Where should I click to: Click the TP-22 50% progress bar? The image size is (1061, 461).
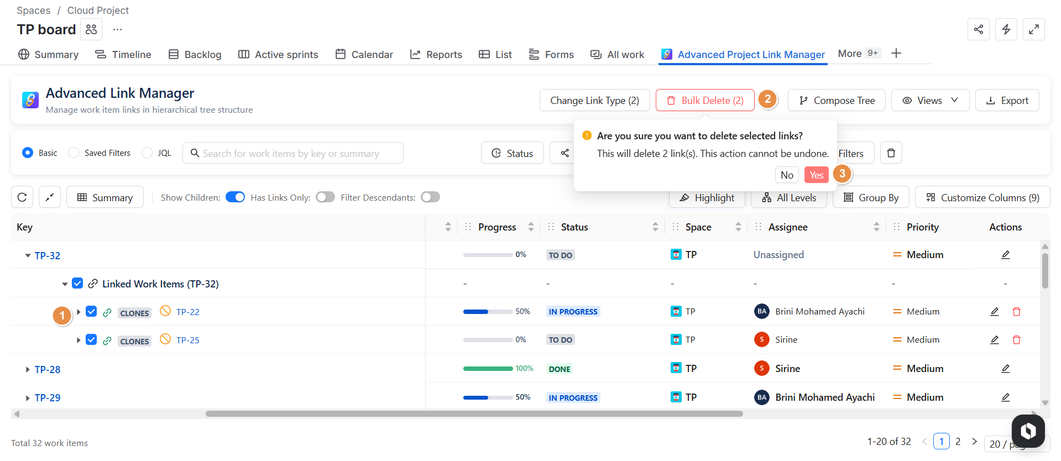click(x=488, y=312)
